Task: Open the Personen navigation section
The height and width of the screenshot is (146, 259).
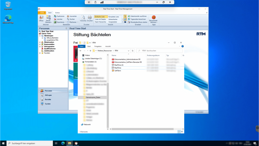Action: (53, 91)
